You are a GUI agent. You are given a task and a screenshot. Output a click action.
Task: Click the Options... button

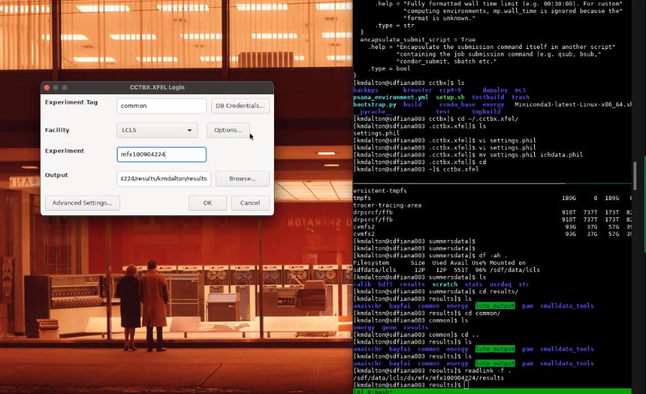(x=228, y=130)
